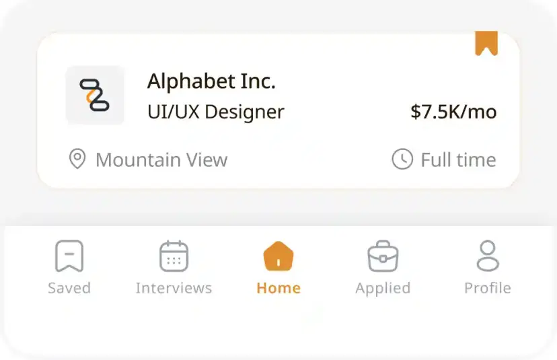Image resolution: width=557 pixels, height=360 pixels.
Task: Toggle the orange bookmark on job card
Action: coord(486,42)
